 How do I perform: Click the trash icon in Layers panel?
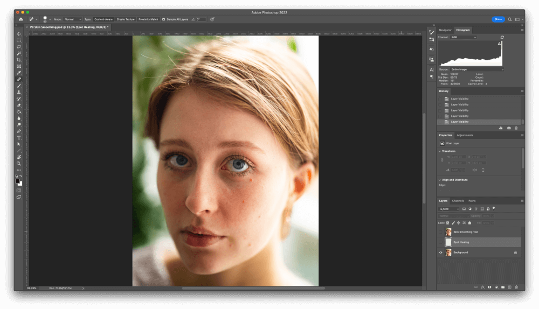click(516, 287)
